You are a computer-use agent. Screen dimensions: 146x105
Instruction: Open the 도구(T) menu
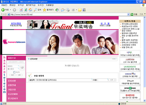41,5
